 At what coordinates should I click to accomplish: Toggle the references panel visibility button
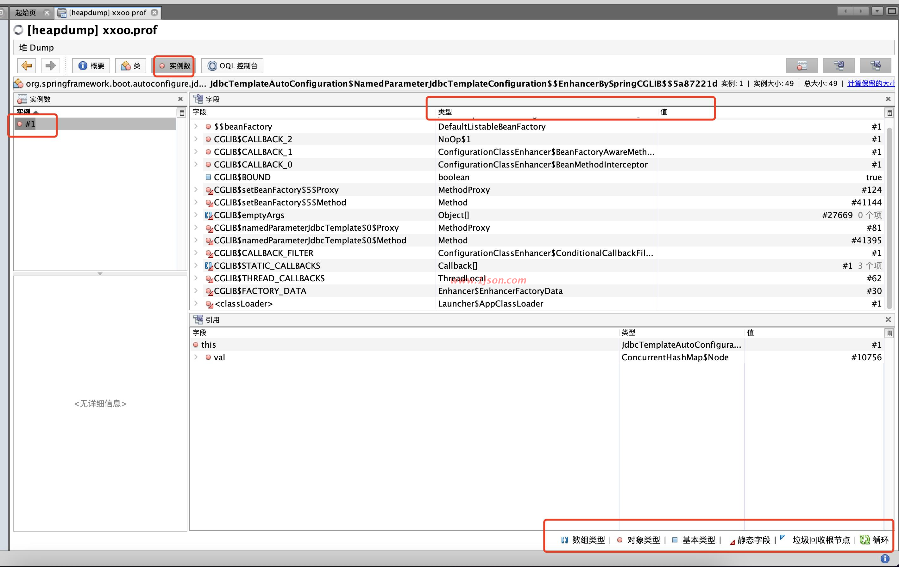[x=875, y=66]
